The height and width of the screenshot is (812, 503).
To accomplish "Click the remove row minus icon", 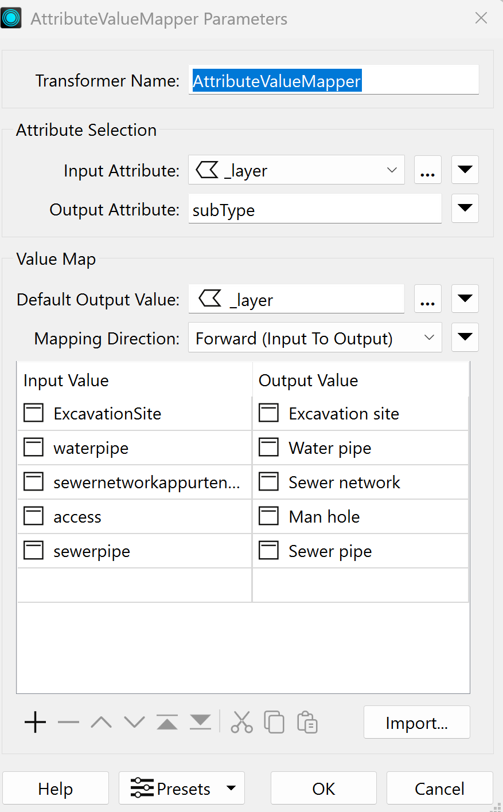I will [x=68, y=722].
